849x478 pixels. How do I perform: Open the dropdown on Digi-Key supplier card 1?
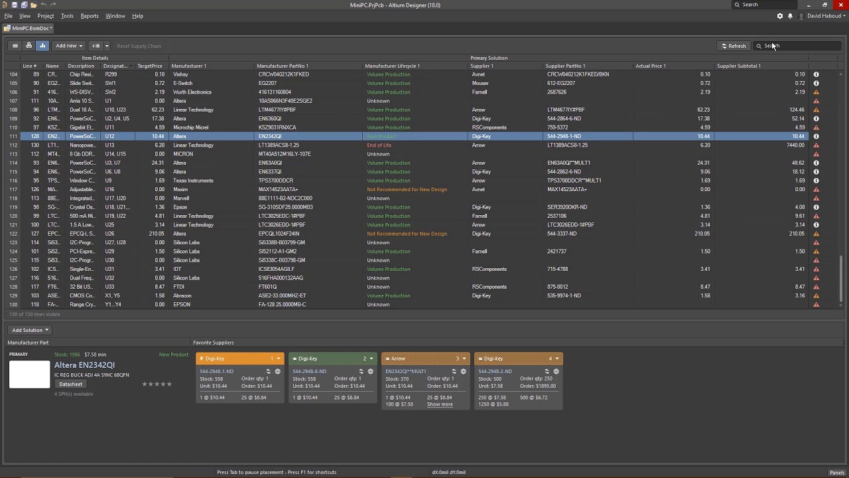point(279,358)
